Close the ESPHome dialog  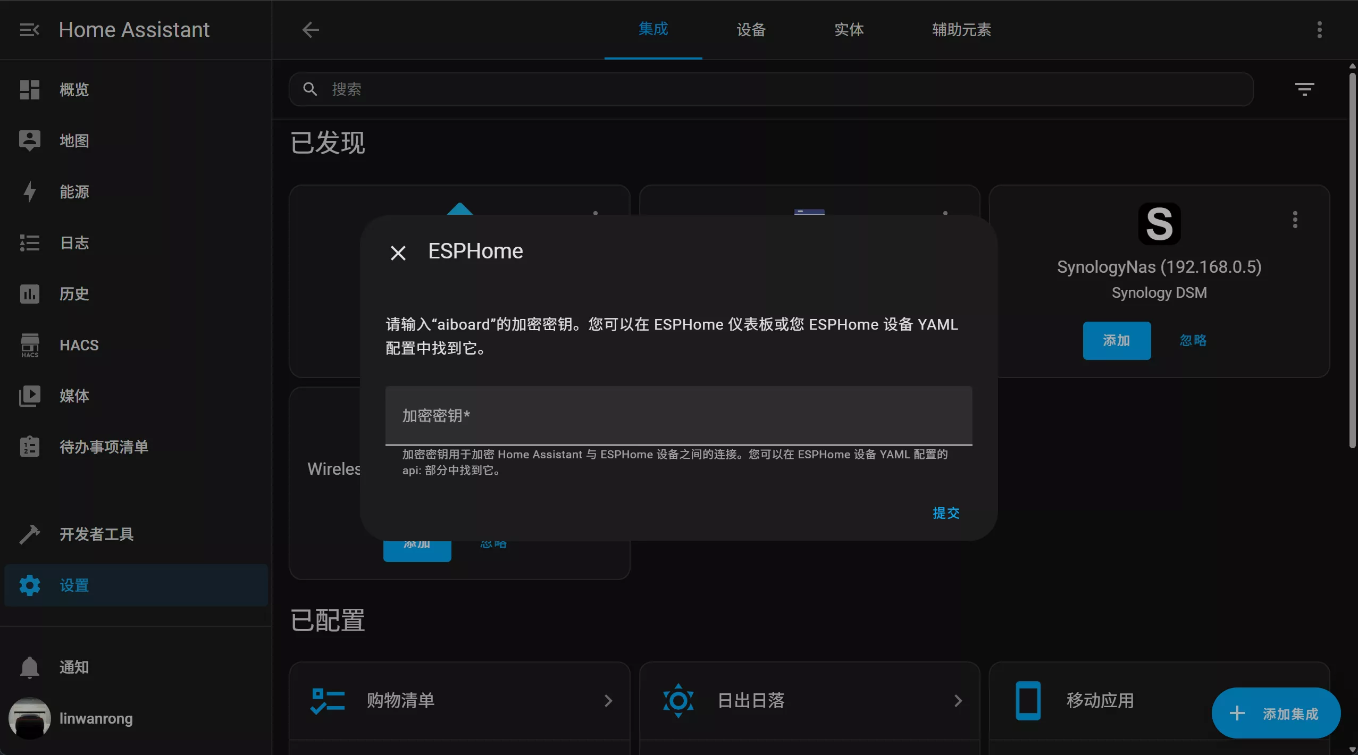click(398, 253)
